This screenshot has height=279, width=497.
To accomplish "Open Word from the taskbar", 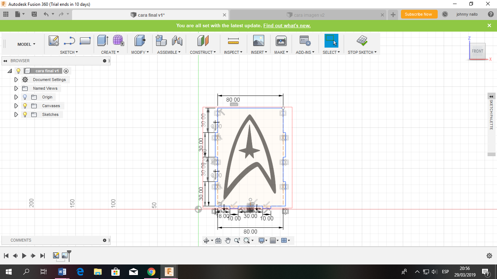I will pos(62,271).
